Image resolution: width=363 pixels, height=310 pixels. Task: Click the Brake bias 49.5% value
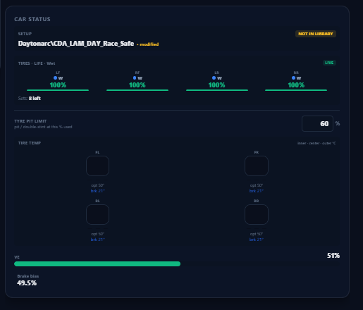(x=27, y=283)
